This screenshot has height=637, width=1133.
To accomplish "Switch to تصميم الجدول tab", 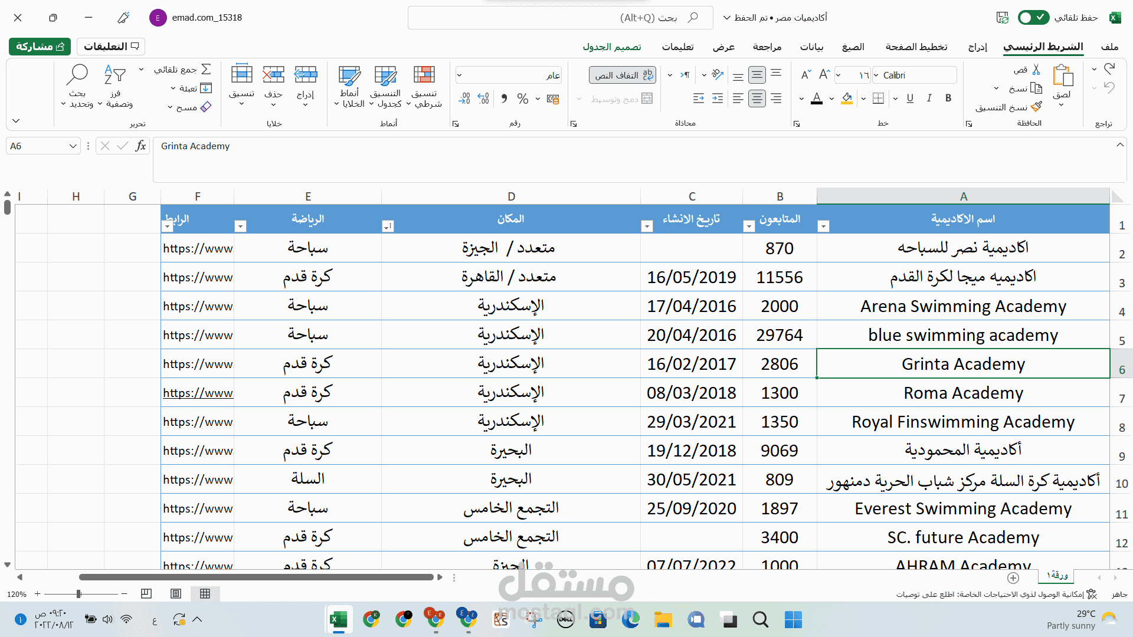I will 612,47.
